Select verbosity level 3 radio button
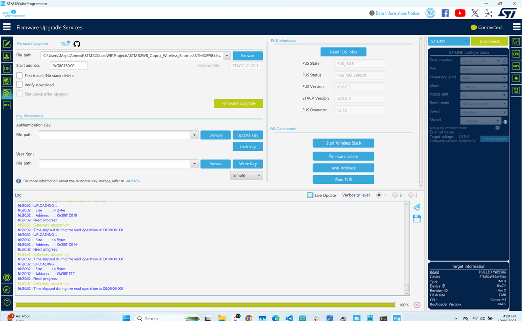The height and width of the screenshot is (321, 522). coord(411,195)
